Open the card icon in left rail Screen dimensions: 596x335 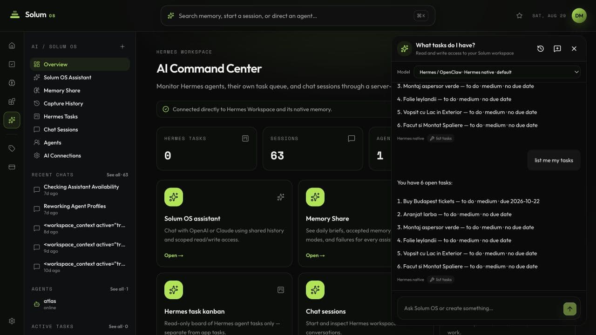coord(12,167)
